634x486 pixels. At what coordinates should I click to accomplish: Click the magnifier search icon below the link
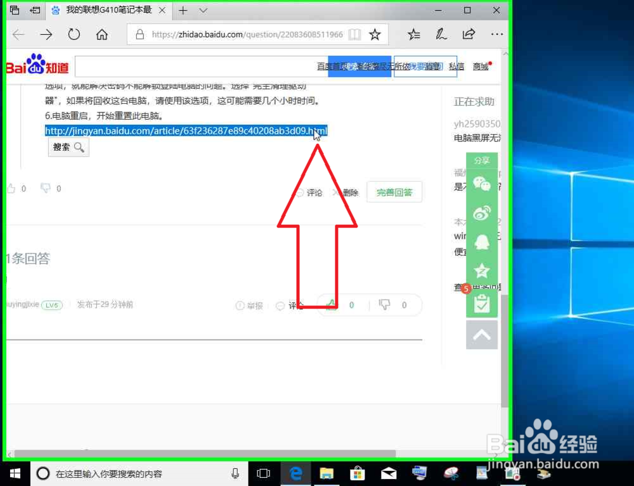78,146
